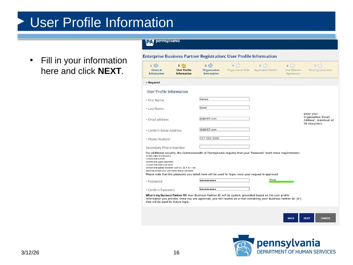353x265 pixels.
Task: Click the 'Confirm Email Address' label
Action: 164,130
